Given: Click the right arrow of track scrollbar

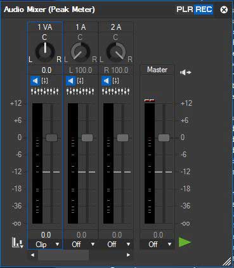Looking at the screenshot, I should click(128, 255).
